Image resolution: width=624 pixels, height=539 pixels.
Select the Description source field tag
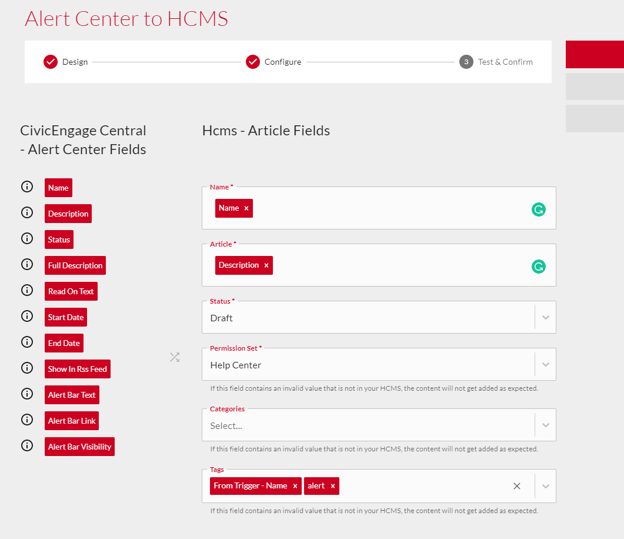pos(68,214)
